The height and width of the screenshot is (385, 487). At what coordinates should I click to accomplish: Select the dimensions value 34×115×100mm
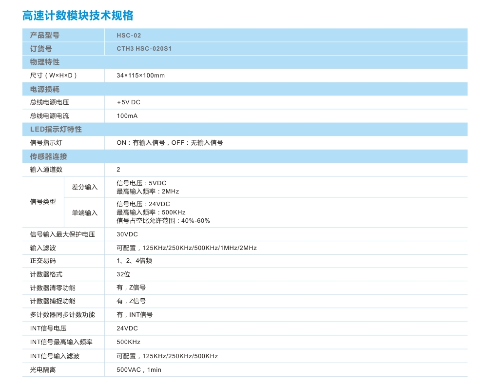(x=140, y=76)
